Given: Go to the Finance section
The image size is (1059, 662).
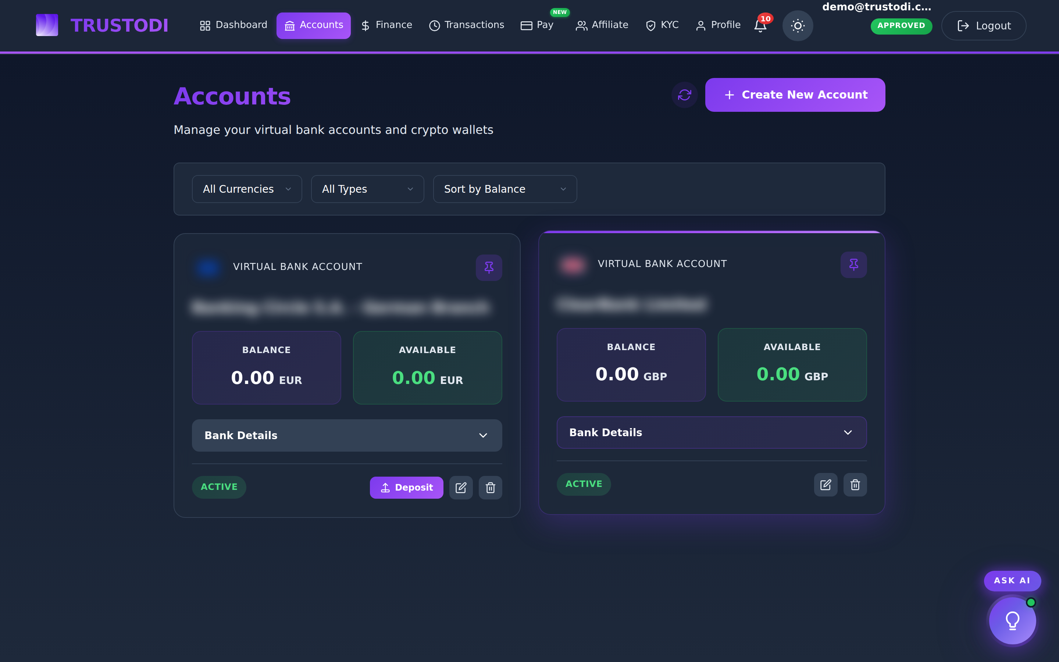Looking at the screenshot, I should pos(386,25).
